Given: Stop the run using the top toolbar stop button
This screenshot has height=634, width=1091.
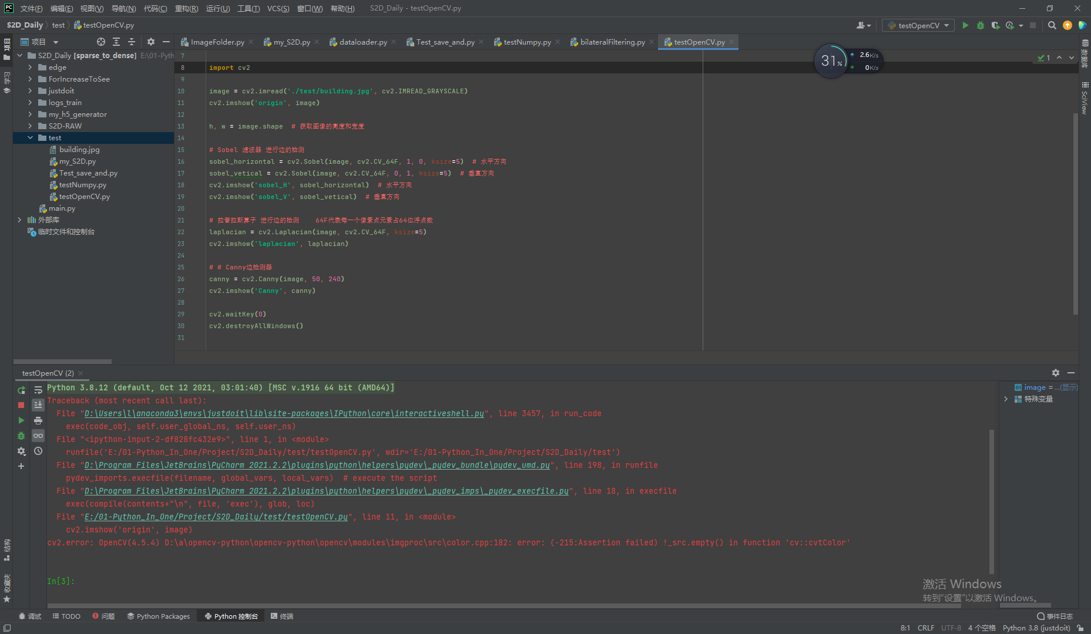Looking at the screenshot, I should (1033, 25).
